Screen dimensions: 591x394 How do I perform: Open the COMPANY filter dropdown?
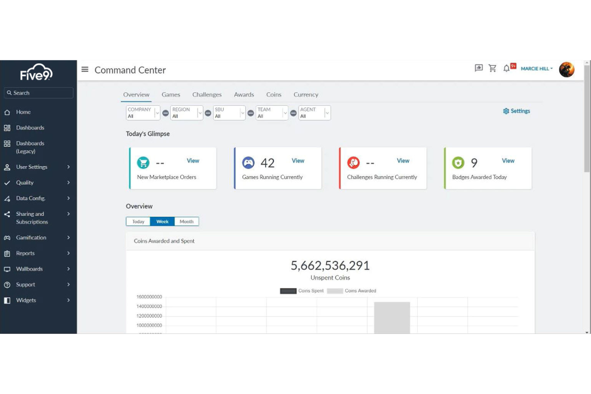click(157, 113)
